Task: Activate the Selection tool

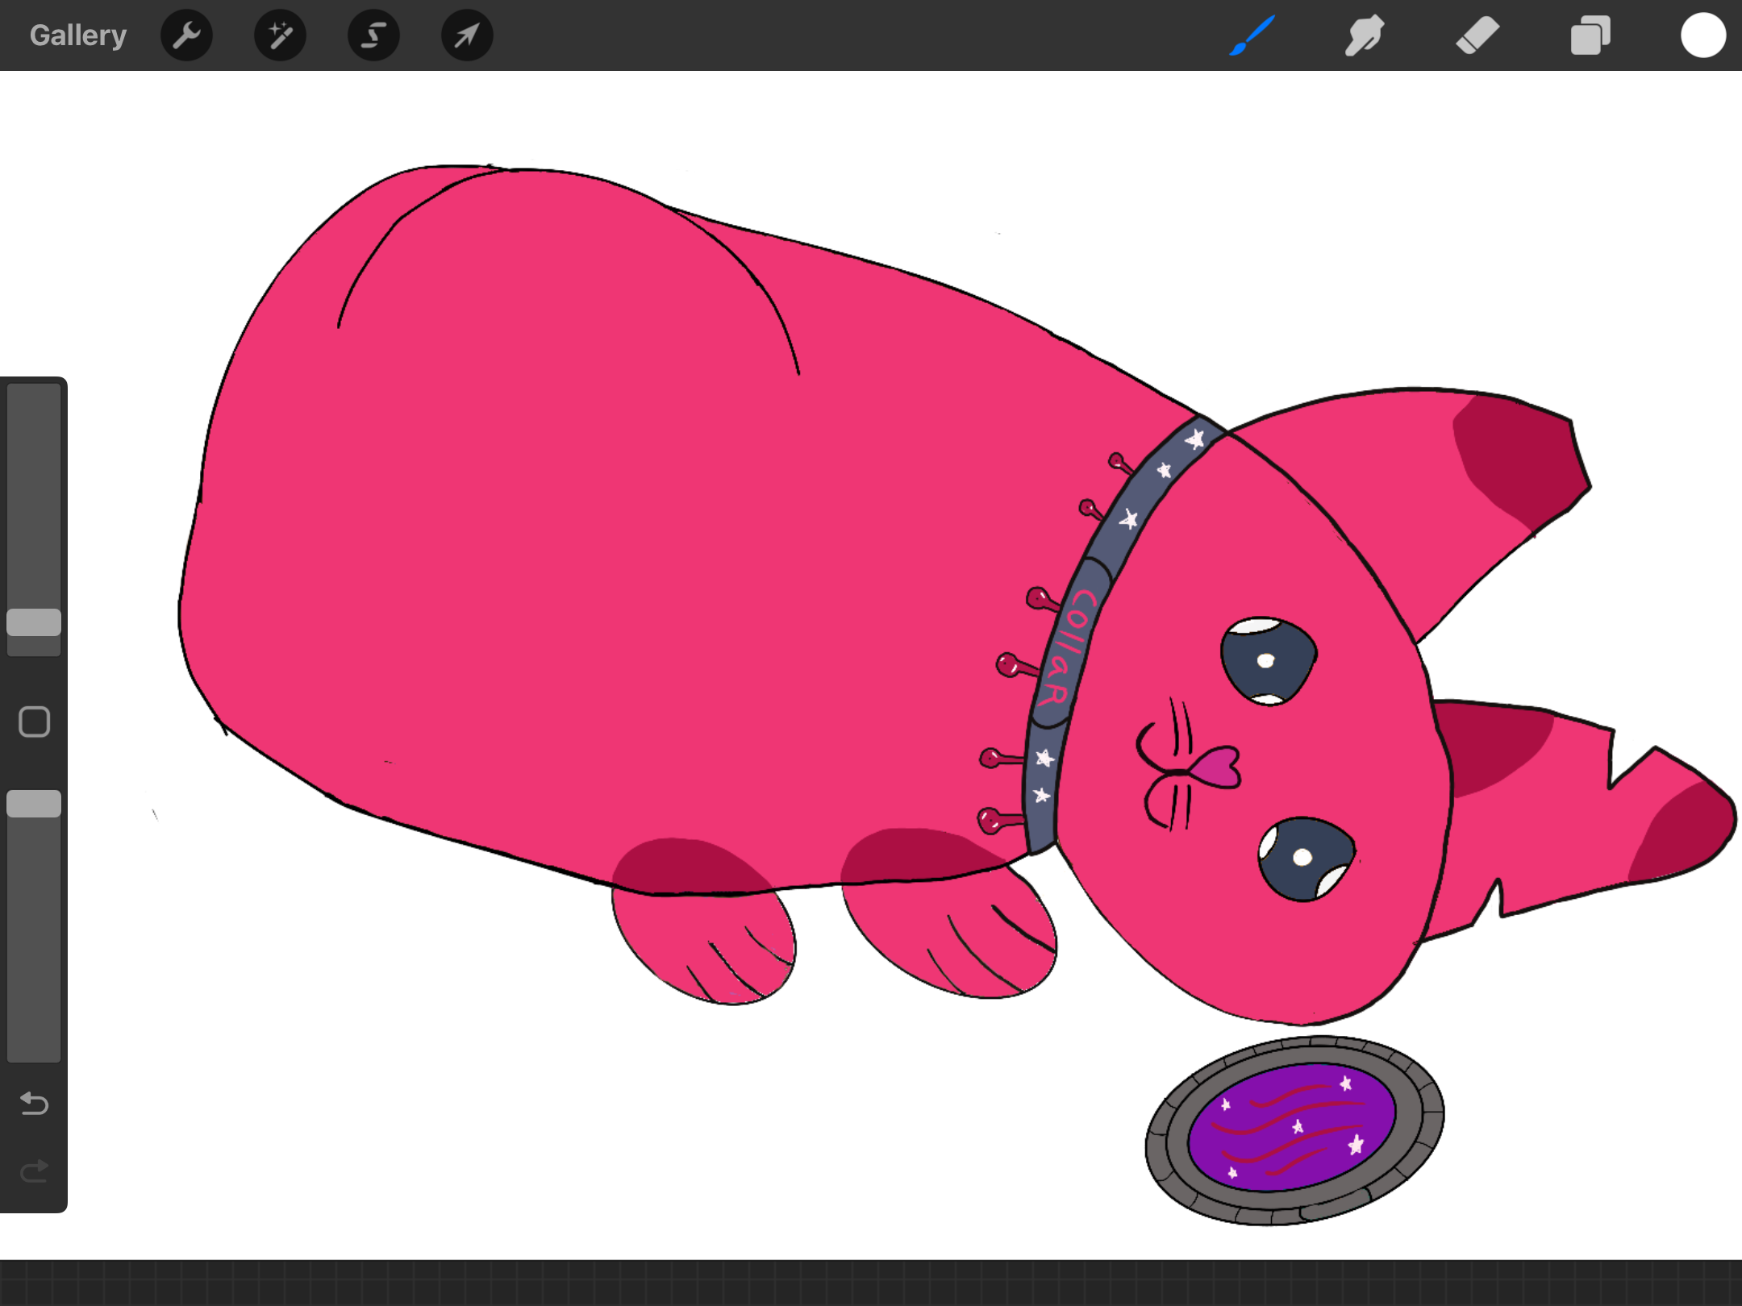Action: pos(373,35)
